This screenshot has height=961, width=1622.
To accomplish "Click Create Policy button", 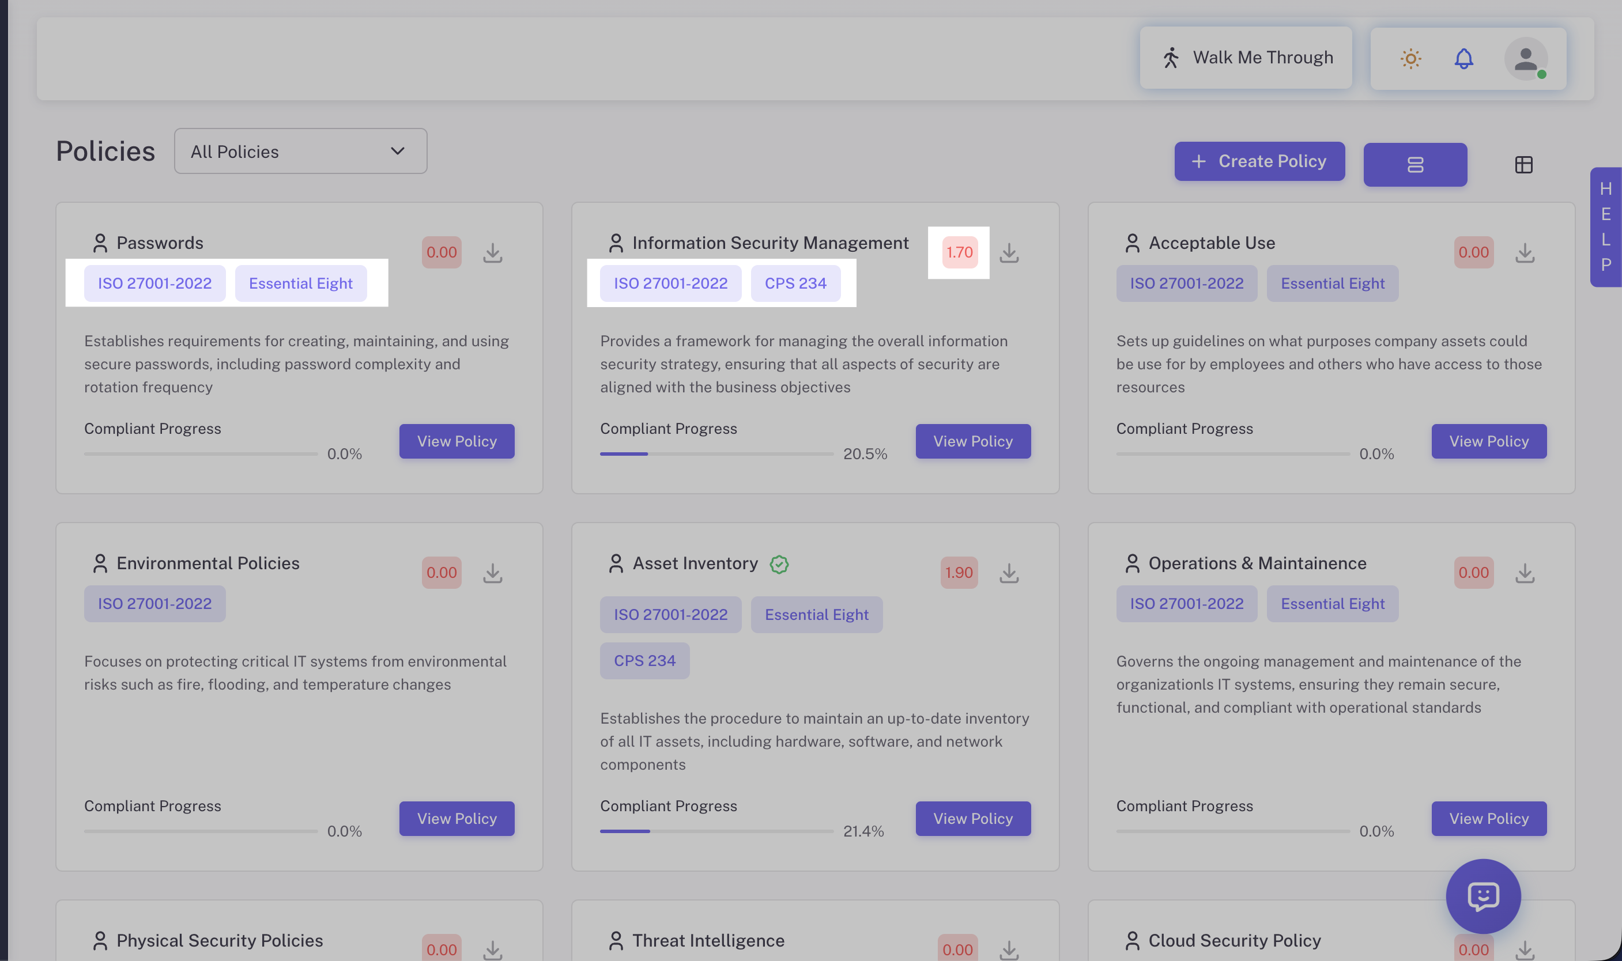I will [1259, 161].
